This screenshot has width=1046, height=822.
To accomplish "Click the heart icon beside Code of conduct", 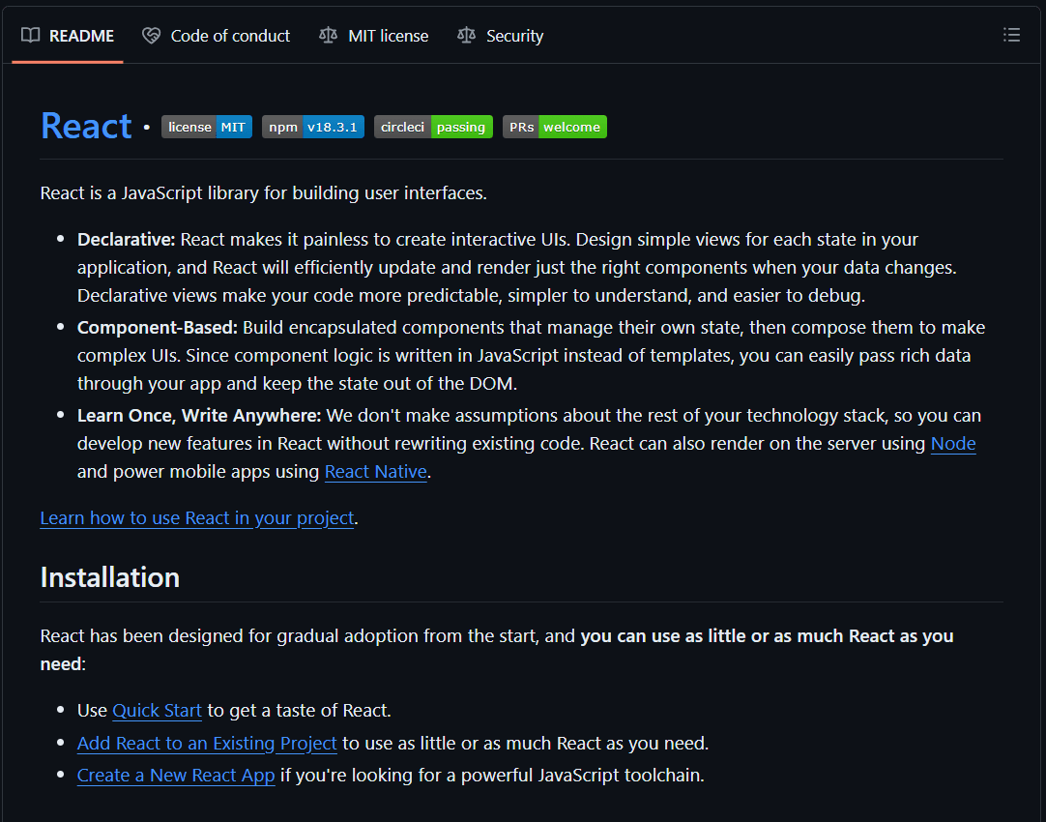I will pyautogui.click(x=152, y=36).
